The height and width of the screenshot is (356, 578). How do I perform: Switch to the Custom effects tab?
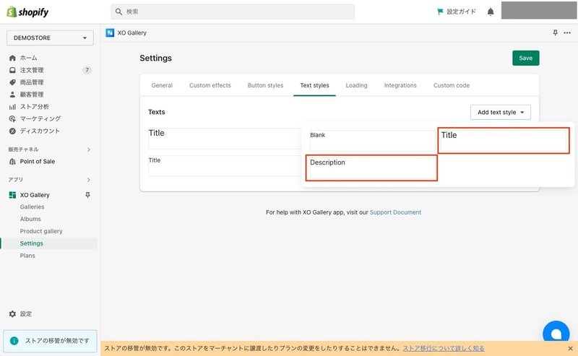(x=210, y=85)
